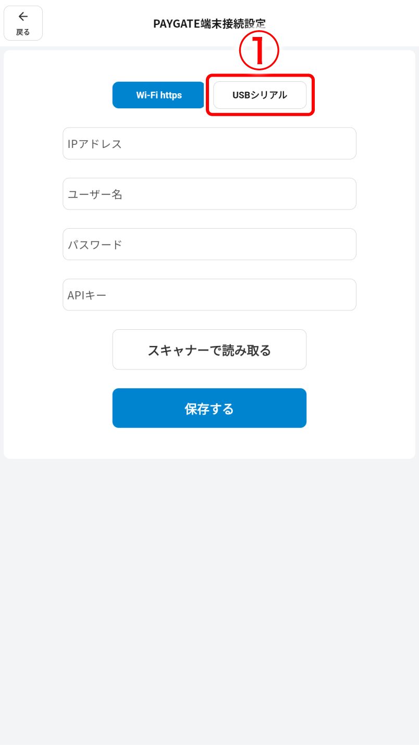Tap the IP address placeholder text

click(x=95, y=144)
